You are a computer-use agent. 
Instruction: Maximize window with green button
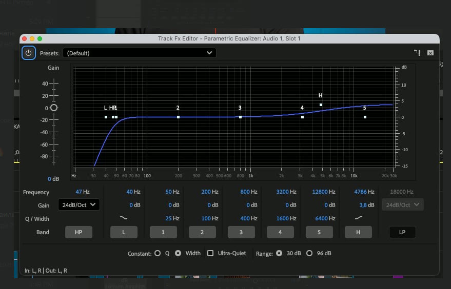(x=40, y=38)
